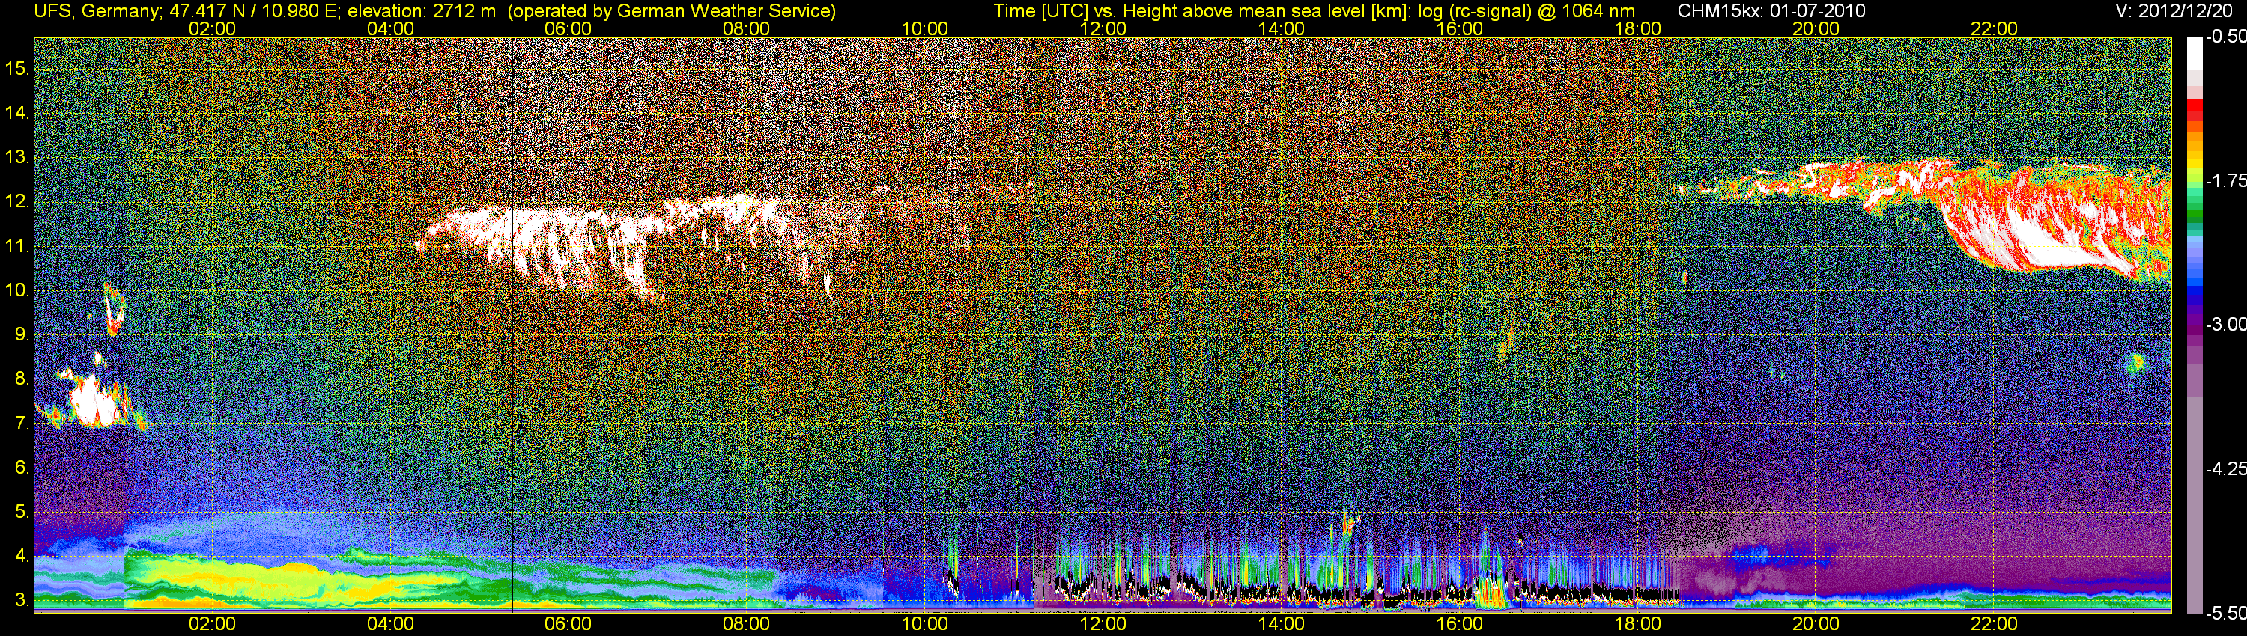
Task: Click the bottom axis time label 16:00
Action: click(x=1459, y=624)
